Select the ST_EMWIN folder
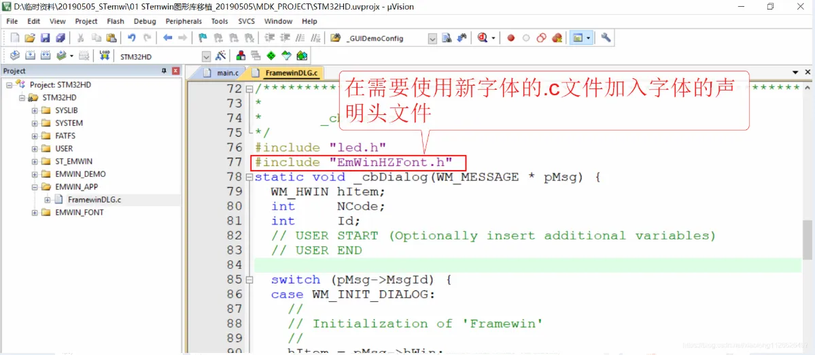815x355 pixels. tap(73, 161)
